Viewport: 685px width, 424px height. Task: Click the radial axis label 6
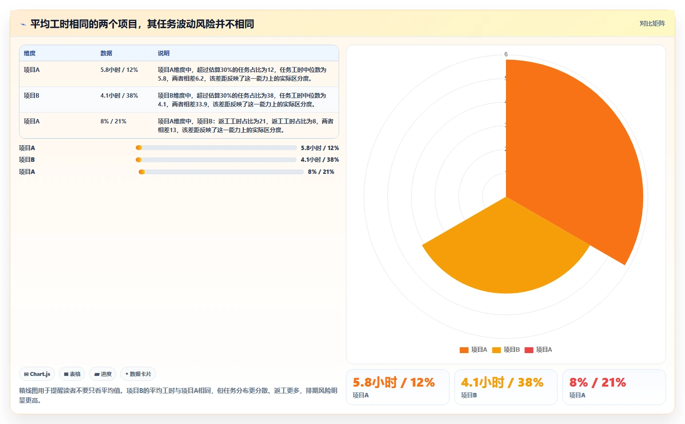pyautogui.click(x=506, y=54)
